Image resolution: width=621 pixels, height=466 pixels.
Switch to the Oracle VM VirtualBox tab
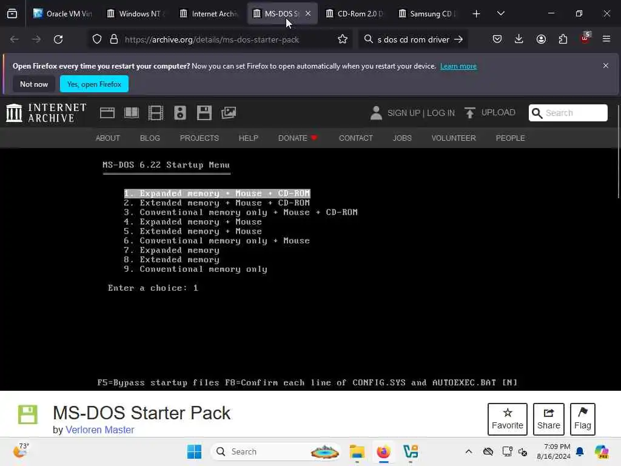(x=63, y=13)
